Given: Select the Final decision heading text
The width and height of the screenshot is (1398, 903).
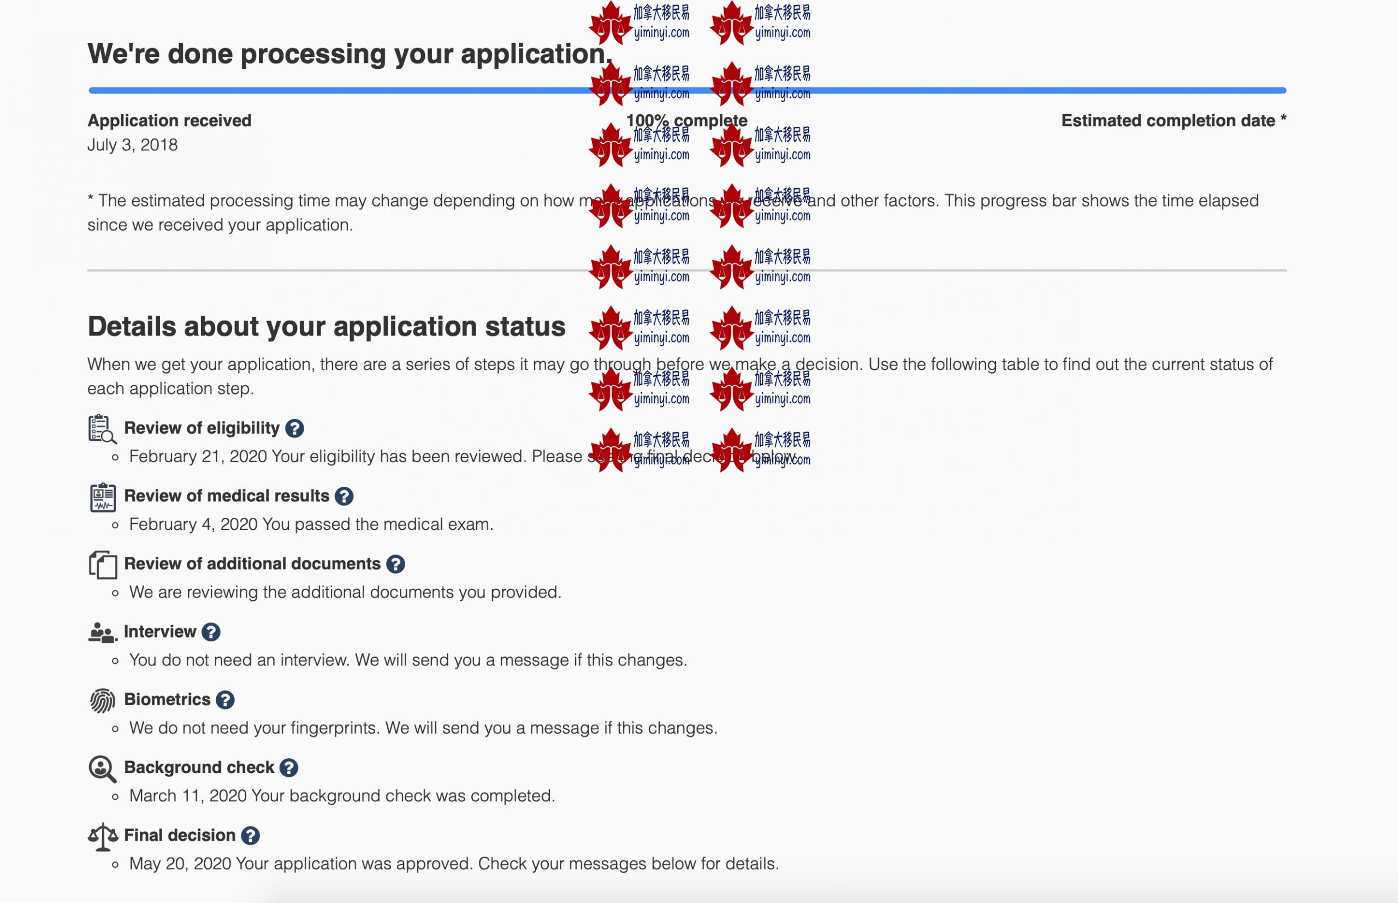Looking at the screenshot, I should (x=179, y=836).
